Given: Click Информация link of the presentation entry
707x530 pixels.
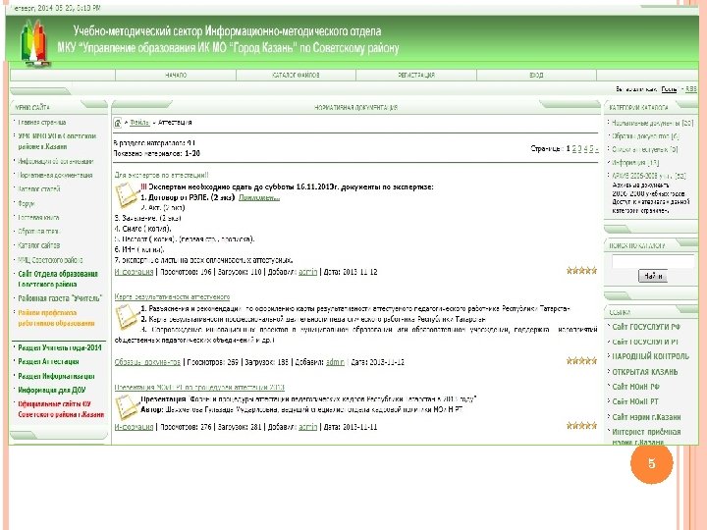Looking at the screenshot, I should click(x=134, y=427).
